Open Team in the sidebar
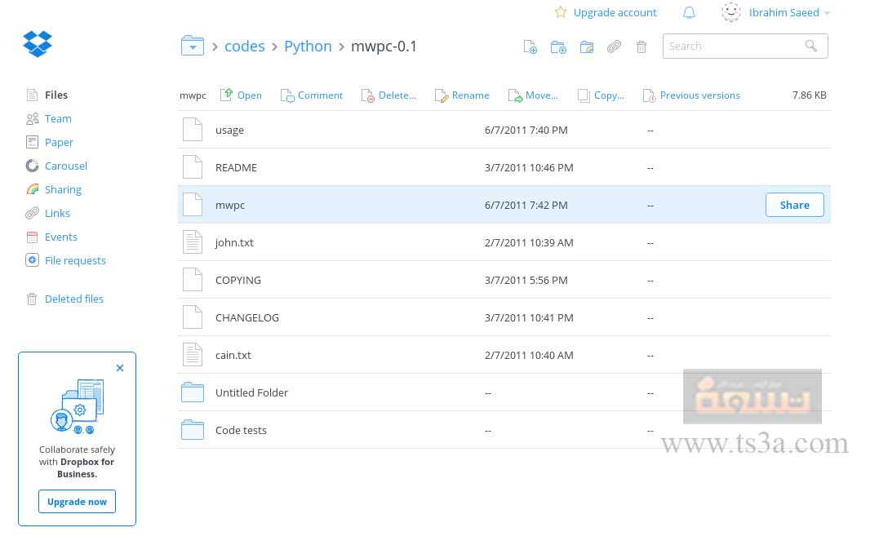Screen dimensions: 870x545 pyautogui.click(x=58, y=118)
